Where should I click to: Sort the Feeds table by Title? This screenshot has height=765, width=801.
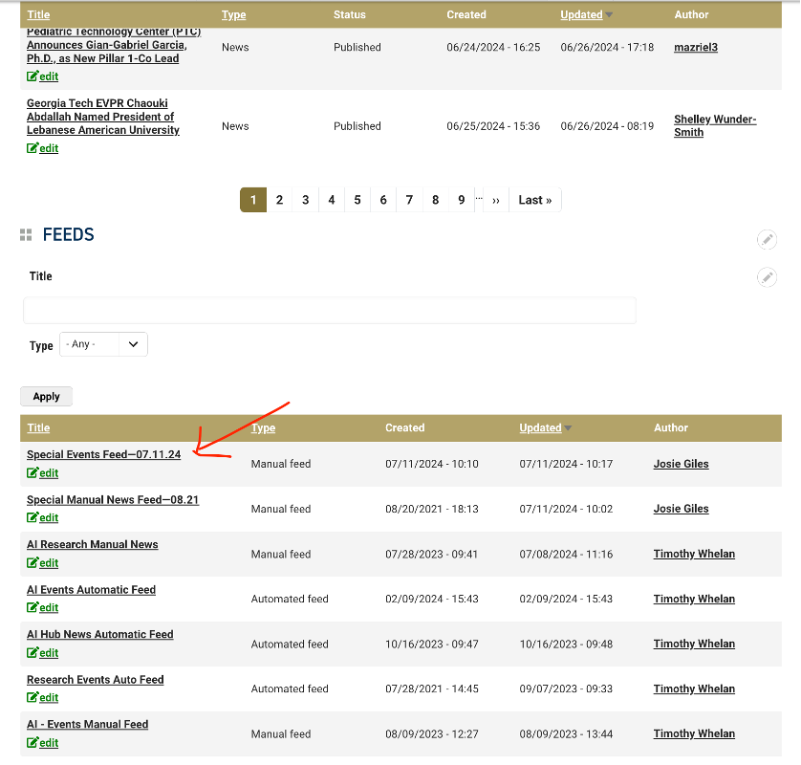click(x=38, y=427)
